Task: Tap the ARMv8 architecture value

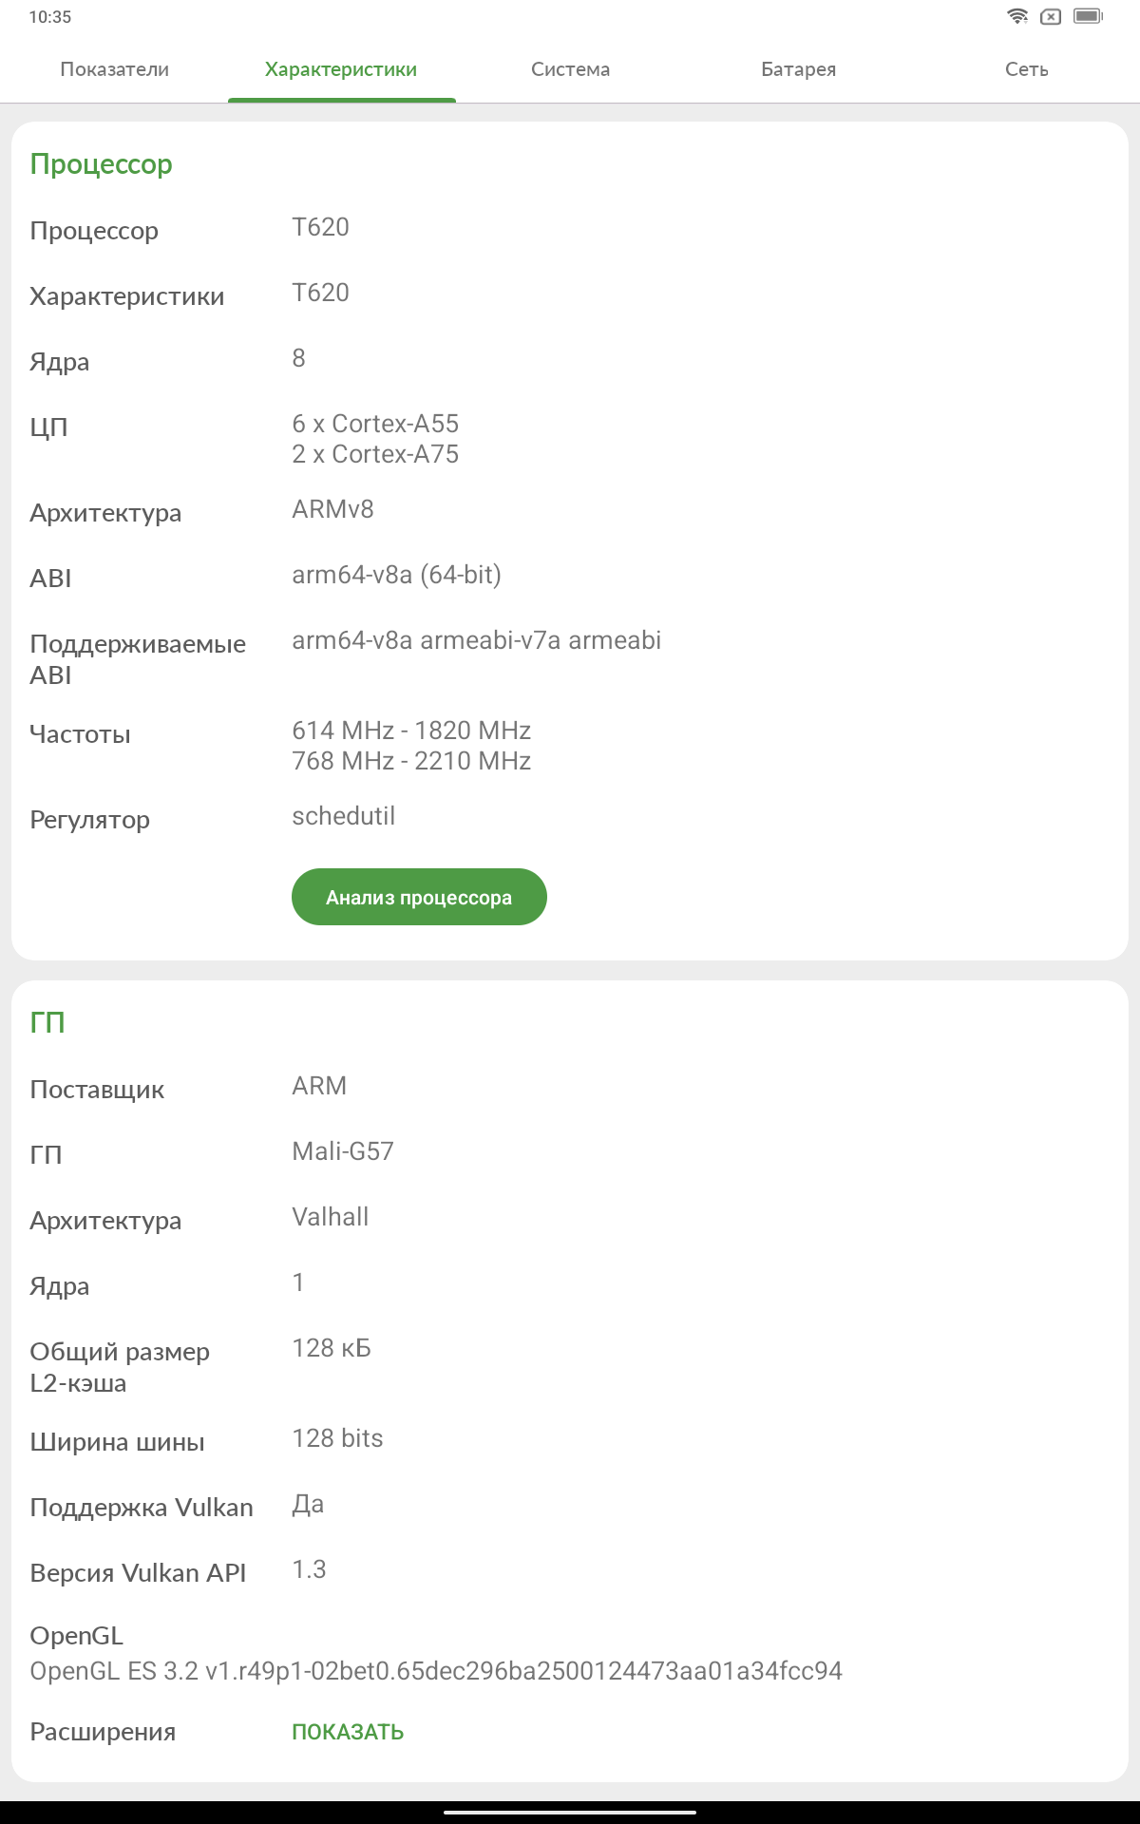Action: [x=332, y=509]
